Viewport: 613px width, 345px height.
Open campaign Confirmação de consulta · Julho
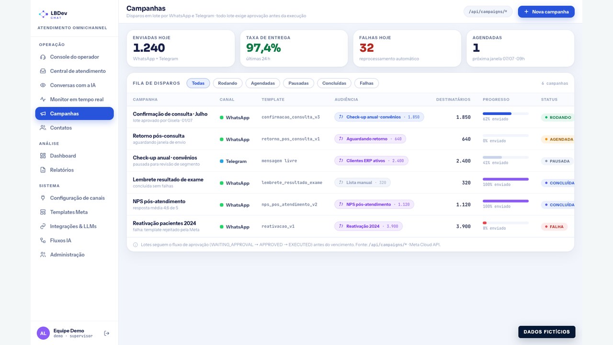tap(170, 114)
